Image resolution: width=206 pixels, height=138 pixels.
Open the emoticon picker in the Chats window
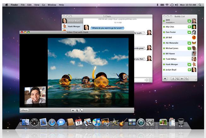coord(147,80)
